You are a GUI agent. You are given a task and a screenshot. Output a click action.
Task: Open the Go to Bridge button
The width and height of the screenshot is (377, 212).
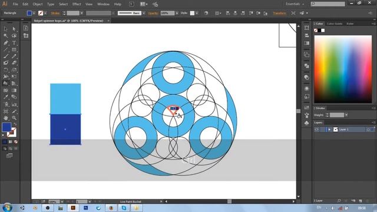point(131,4)
